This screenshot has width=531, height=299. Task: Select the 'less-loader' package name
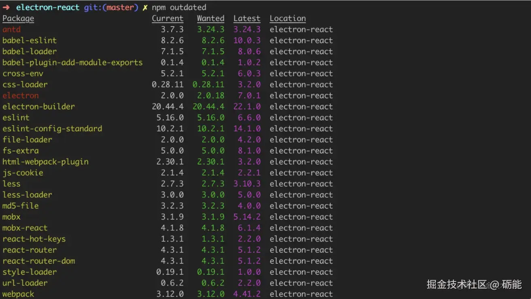point(27,195)
